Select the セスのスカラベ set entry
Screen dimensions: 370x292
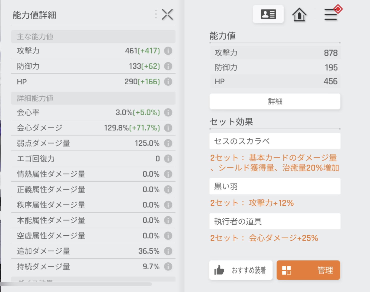(x=275, y=141)
